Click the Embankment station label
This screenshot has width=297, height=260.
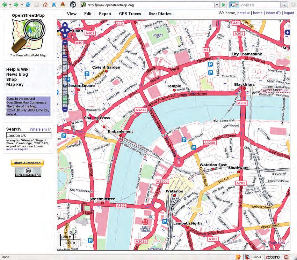point(121,131)
